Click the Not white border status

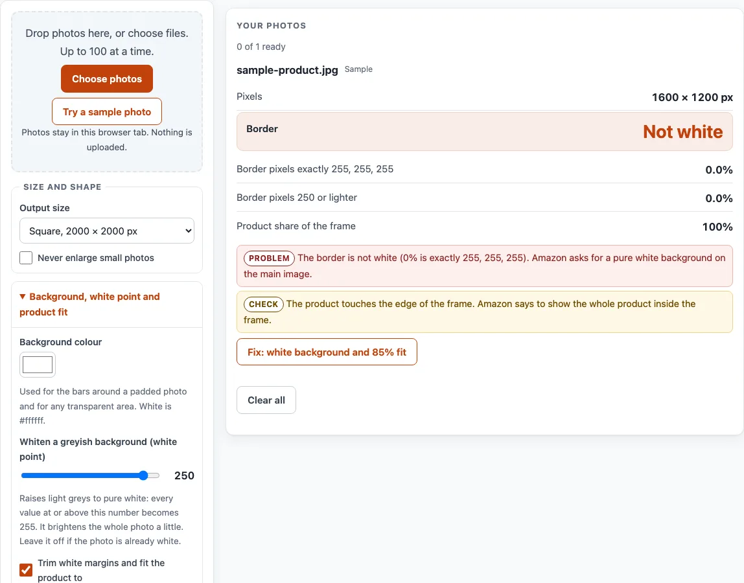[x=683, y=131]
